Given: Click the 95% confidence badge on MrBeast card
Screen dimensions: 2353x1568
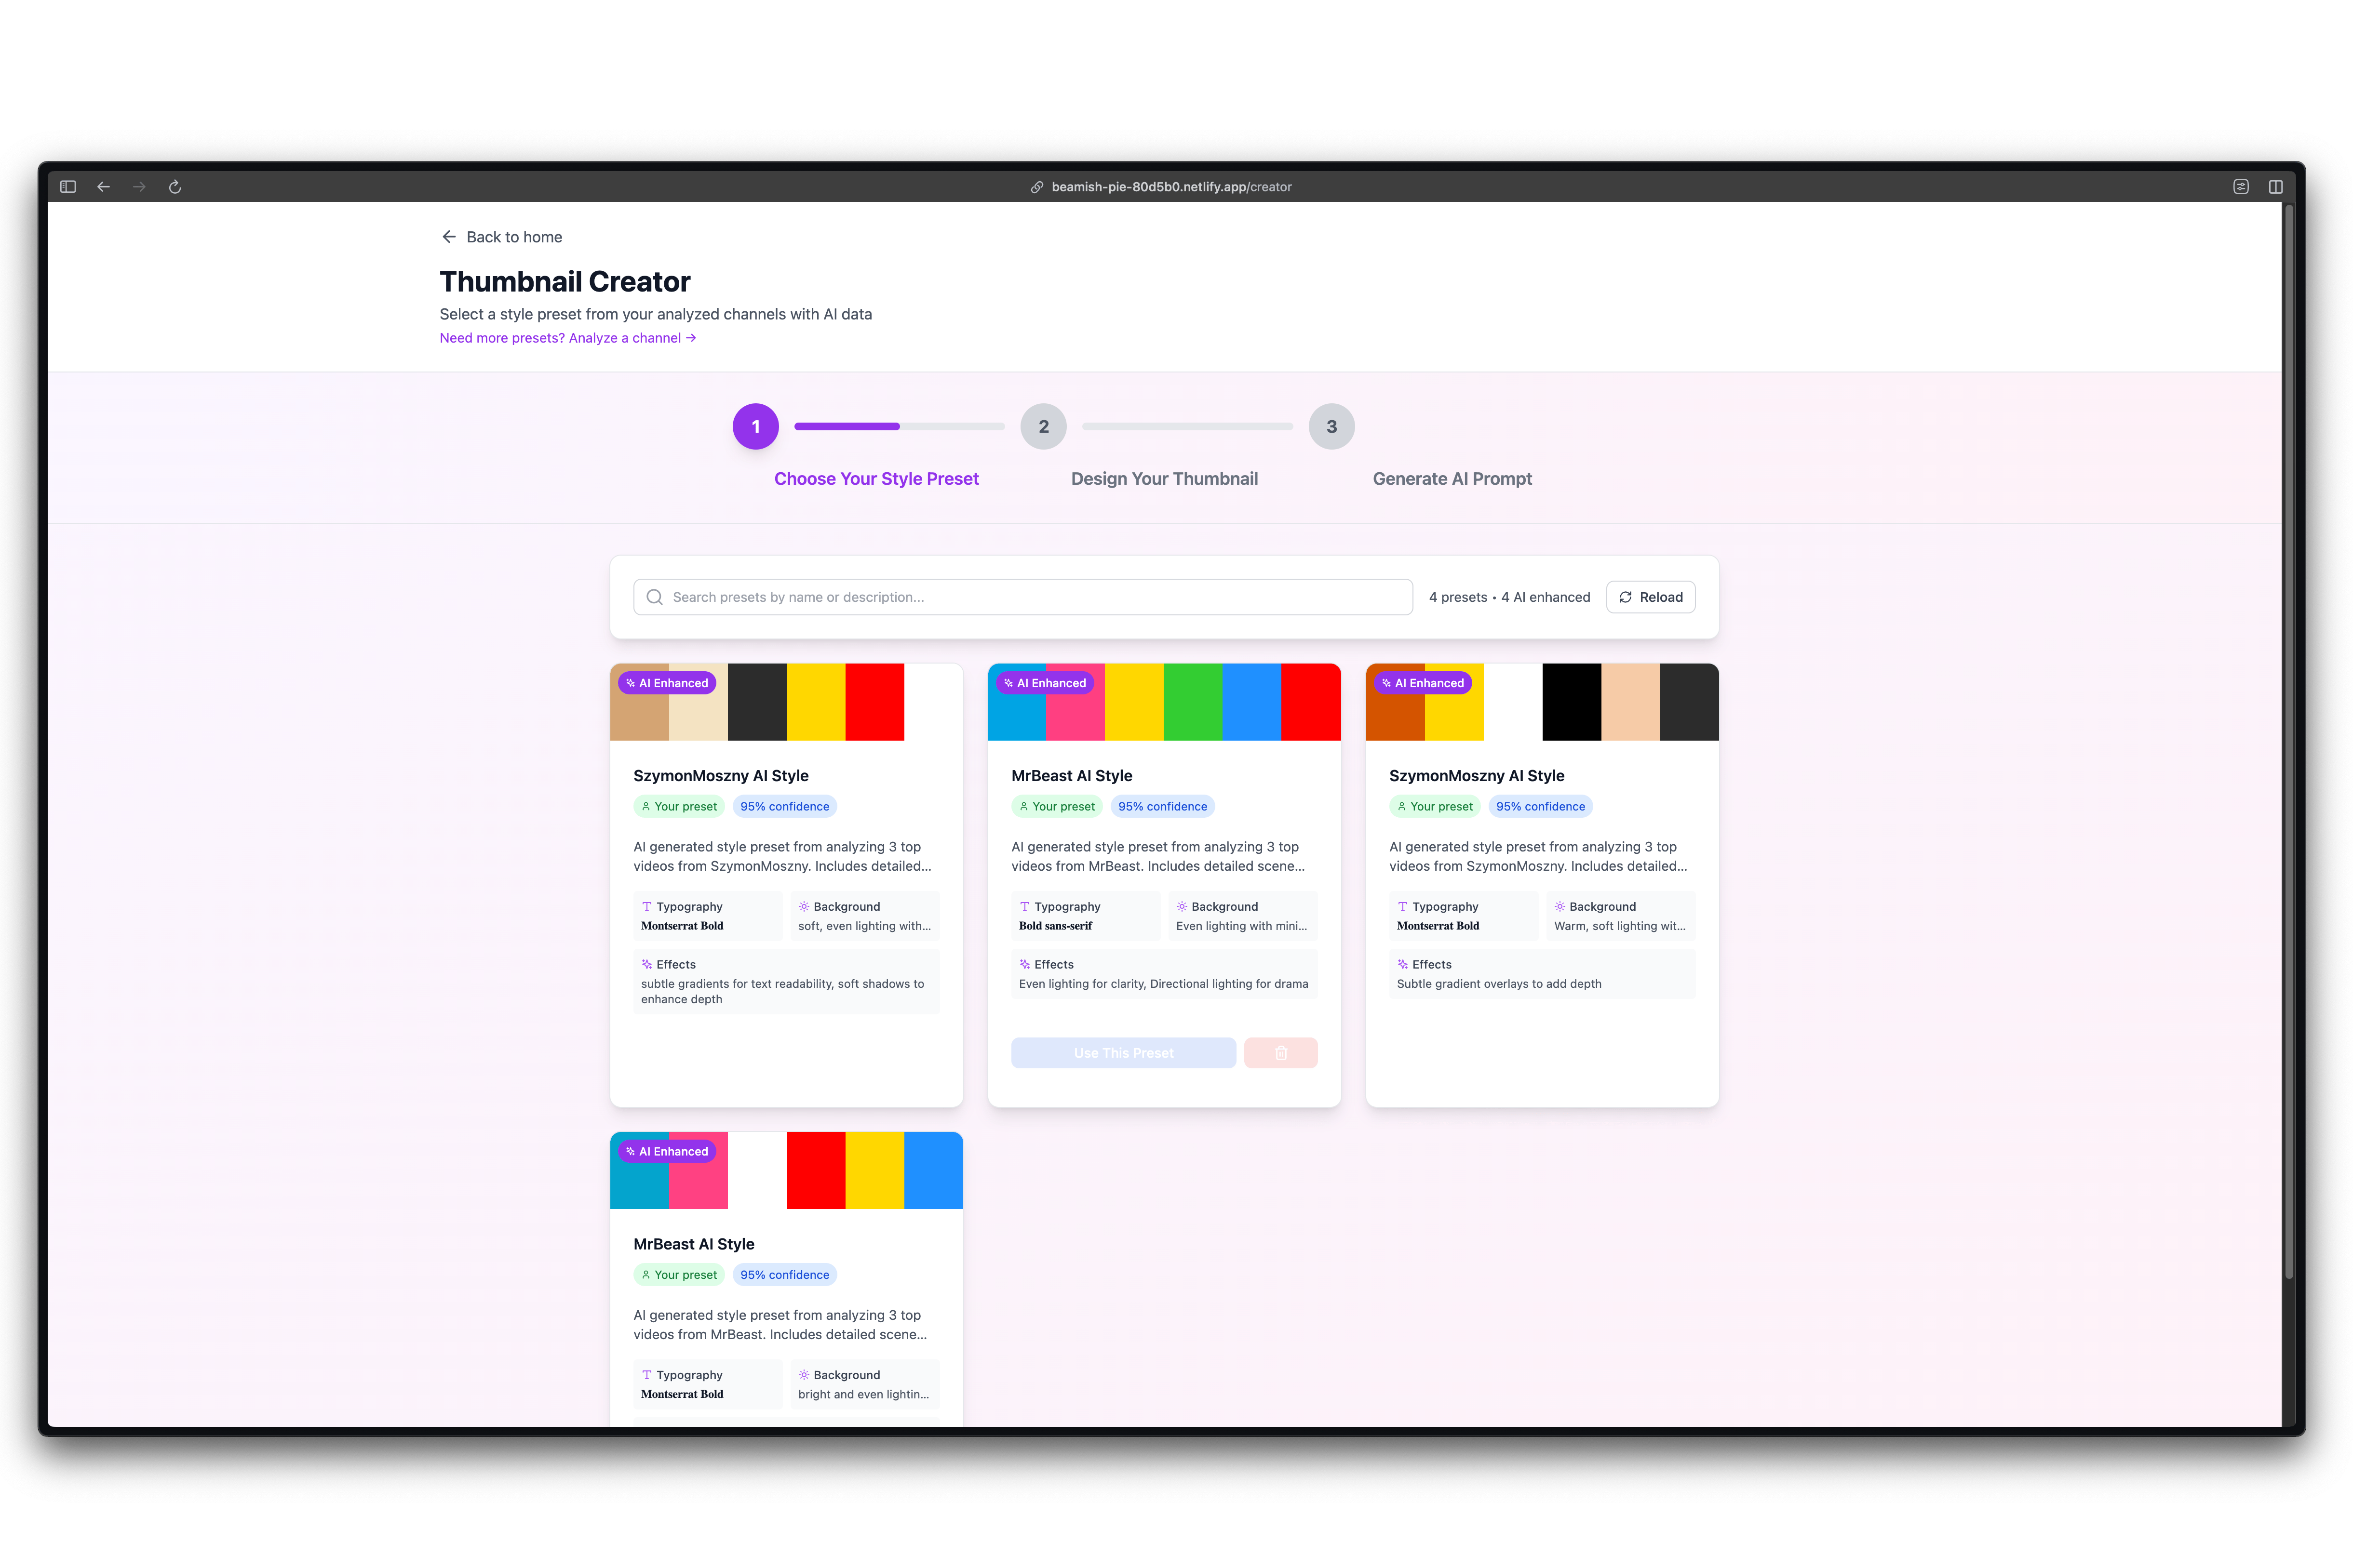Looking at the screenshot, I should pyautogui.click(x=1161, y=806).
